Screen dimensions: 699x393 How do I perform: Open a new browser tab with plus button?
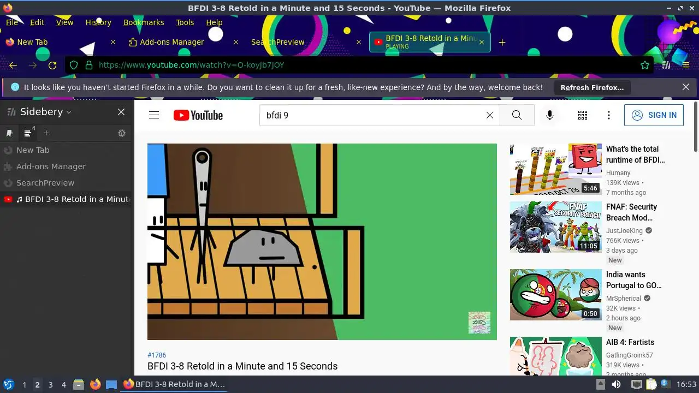(x=502, y=42)
